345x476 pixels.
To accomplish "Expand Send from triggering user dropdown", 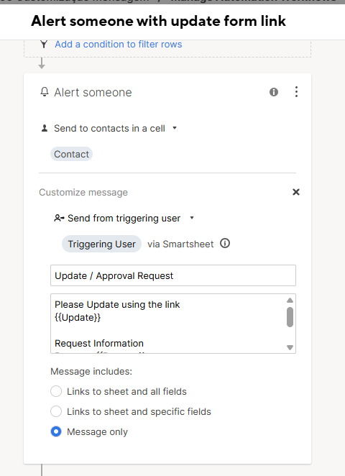I will tap(192, 218).
